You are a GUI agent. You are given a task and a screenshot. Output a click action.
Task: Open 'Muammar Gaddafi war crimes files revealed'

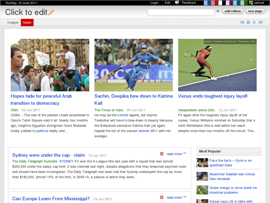[x=232, y=177]
